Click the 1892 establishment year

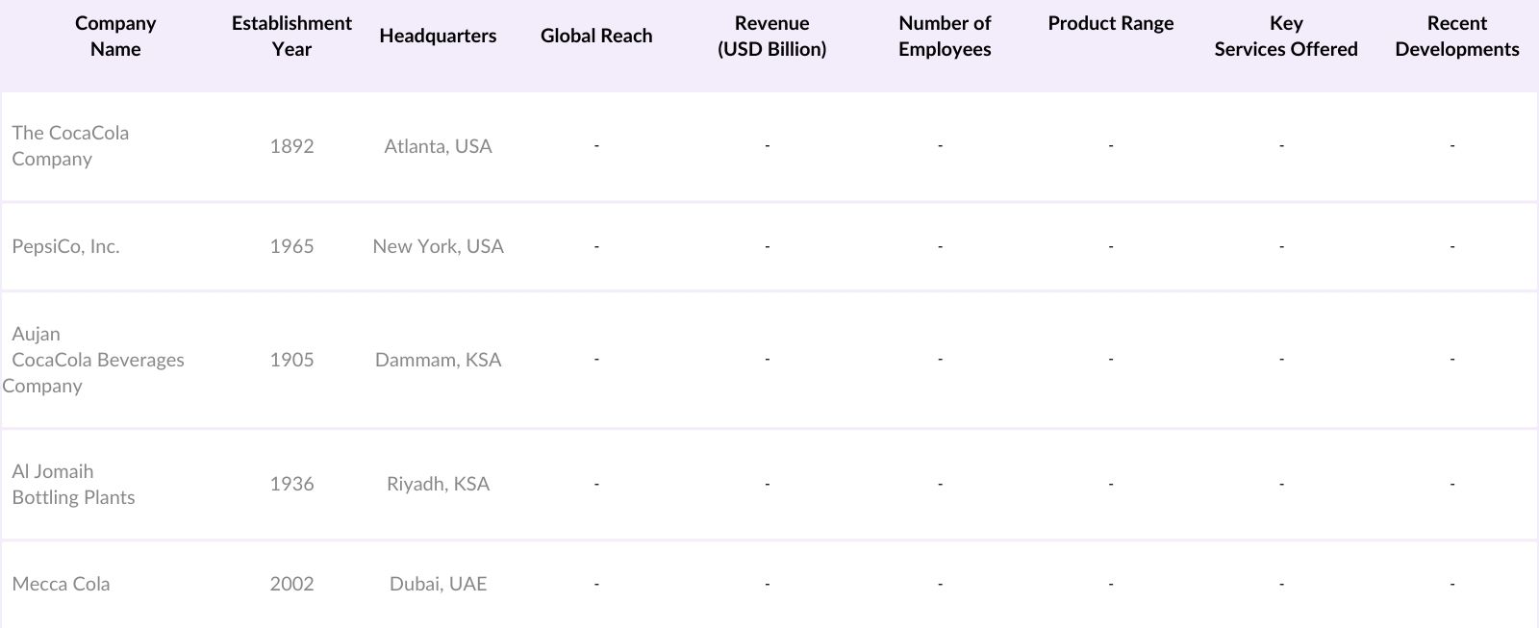click(291, 146)
